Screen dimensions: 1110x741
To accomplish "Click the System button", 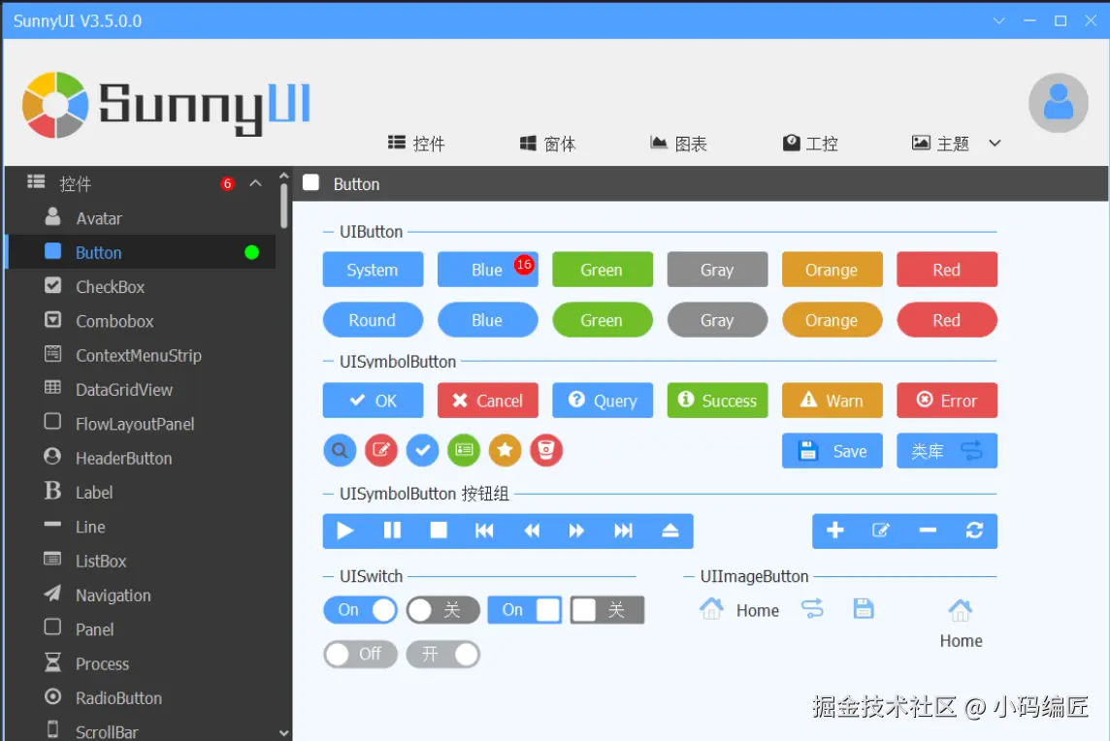I will pos(373,270).
